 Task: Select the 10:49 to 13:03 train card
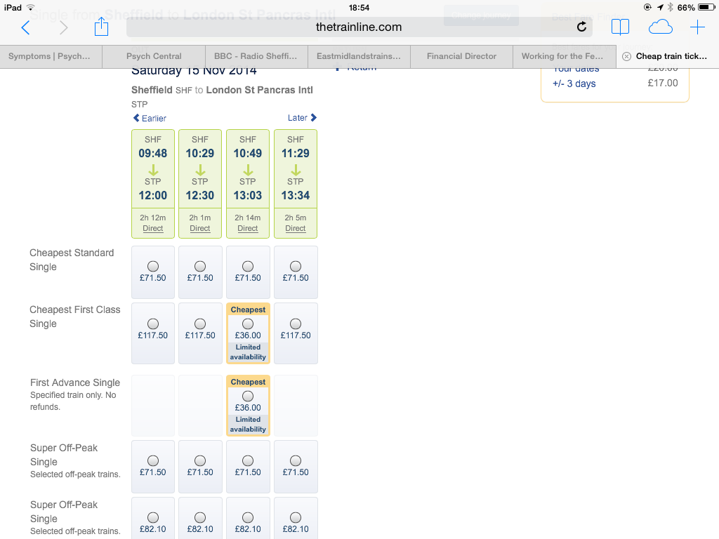pos(248,184)
